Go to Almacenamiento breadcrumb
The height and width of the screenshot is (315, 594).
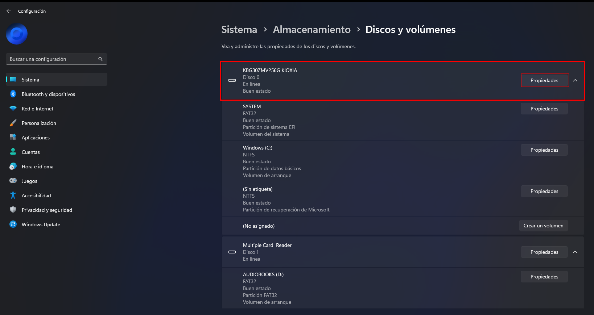click(x=312, y=29)
